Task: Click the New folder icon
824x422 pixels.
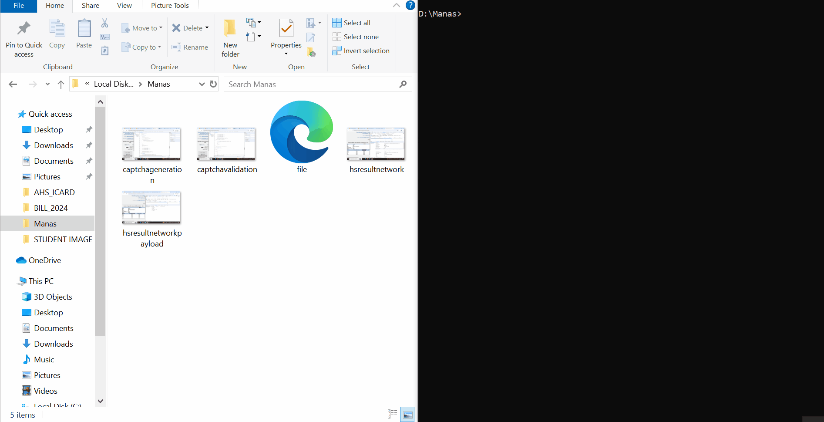Action: (230, 28)
